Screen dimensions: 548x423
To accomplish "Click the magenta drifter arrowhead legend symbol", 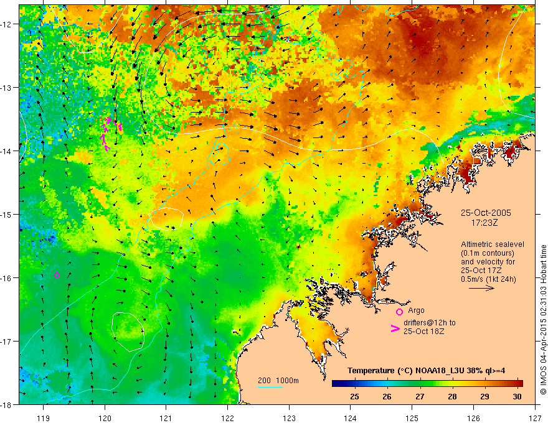I will [395, 328].
